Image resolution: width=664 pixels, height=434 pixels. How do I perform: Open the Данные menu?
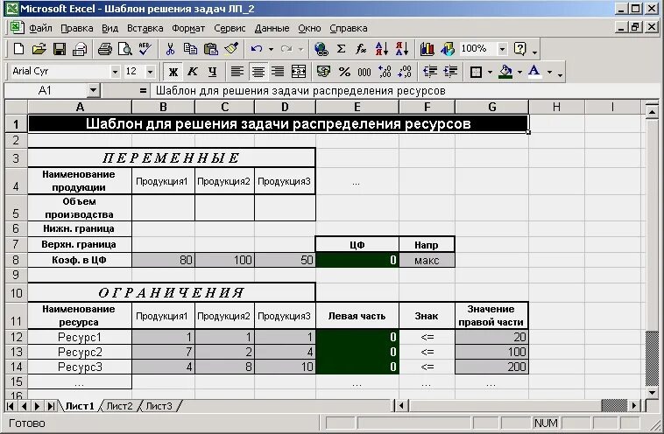point(272,28)
